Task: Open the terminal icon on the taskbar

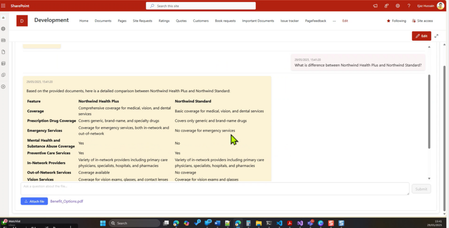Action: coord(269,223)
